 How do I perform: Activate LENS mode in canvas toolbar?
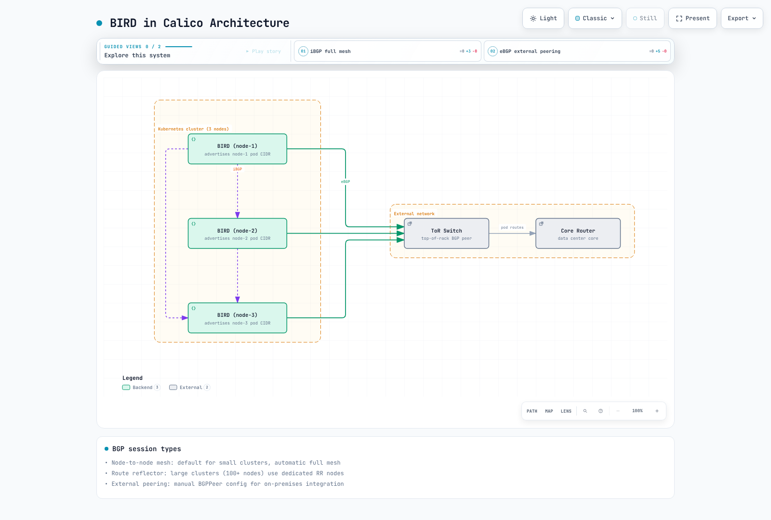point(566,411)
